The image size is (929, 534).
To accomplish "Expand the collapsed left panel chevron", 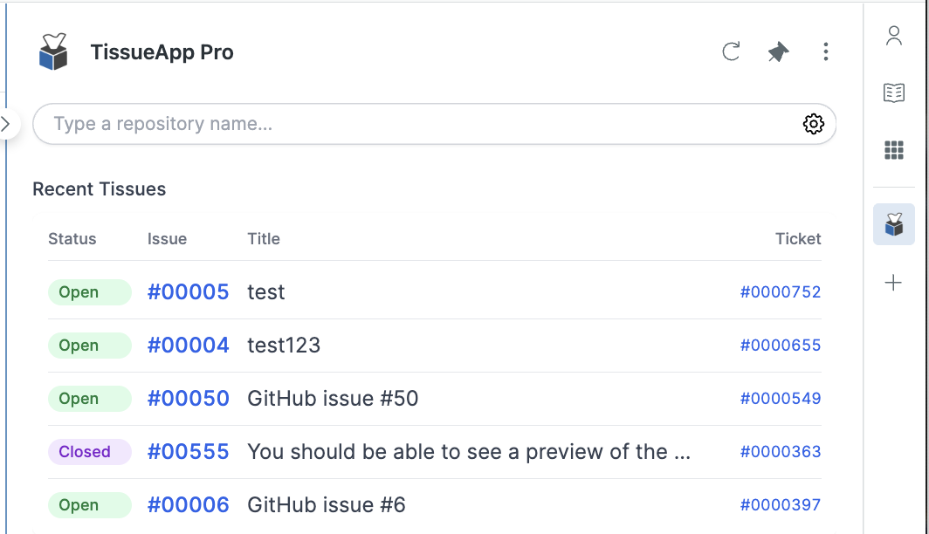I will tap(6, 124).
